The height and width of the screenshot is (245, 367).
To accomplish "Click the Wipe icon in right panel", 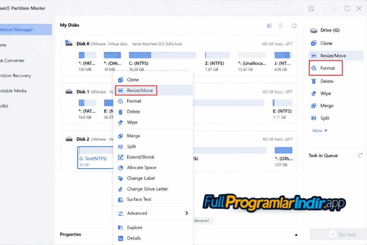I will (x=314, y=93).
